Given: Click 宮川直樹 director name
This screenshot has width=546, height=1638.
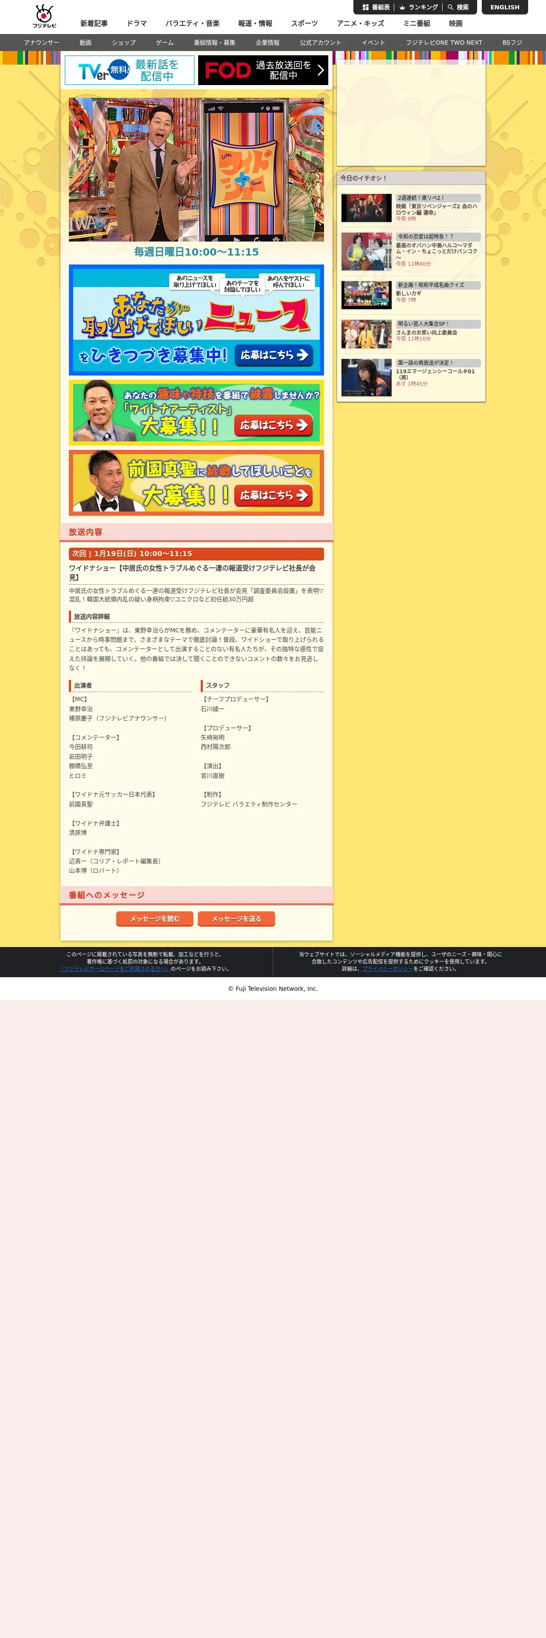Looking at the screenshot, I should 212,775.
